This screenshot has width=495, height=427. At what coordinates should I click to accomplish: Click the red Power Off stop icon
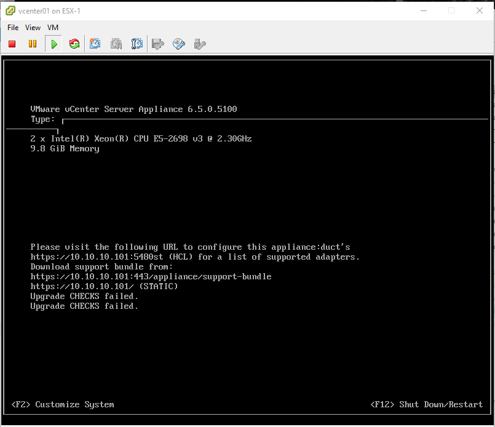pyautogui.click(x=12, y=44)
